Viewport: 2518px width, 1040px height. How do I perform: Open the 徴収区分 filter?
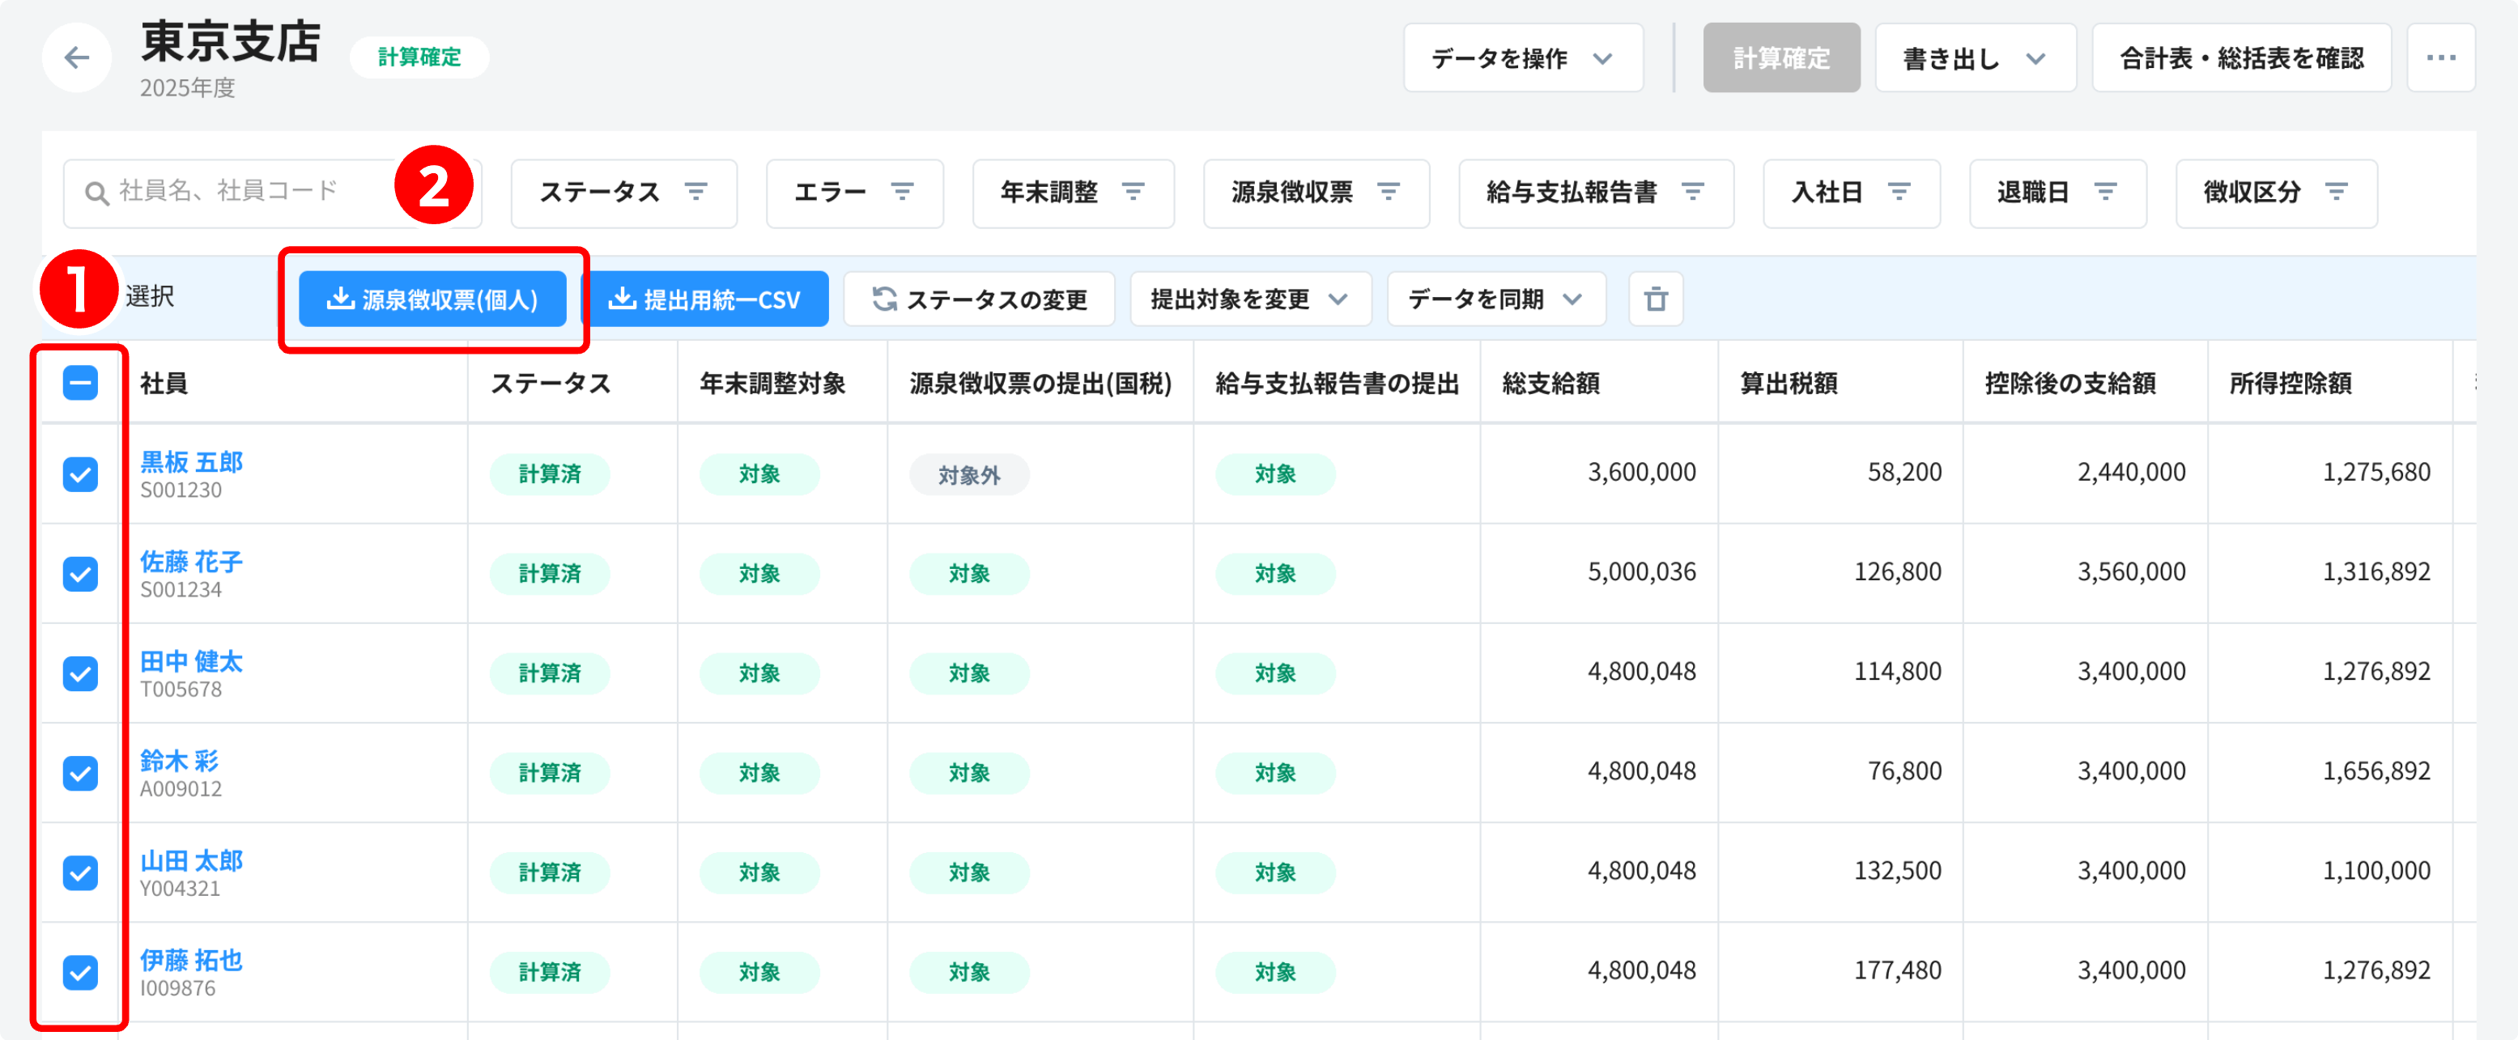pyautogui.click(x=2276, y=193)
